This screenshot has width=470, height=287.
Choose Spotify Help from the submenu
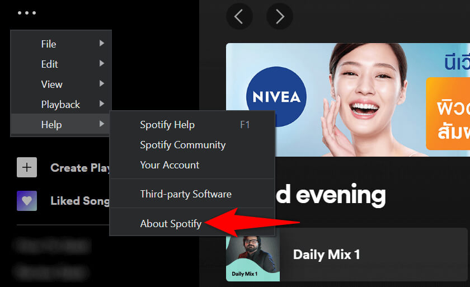pos(192,125)
